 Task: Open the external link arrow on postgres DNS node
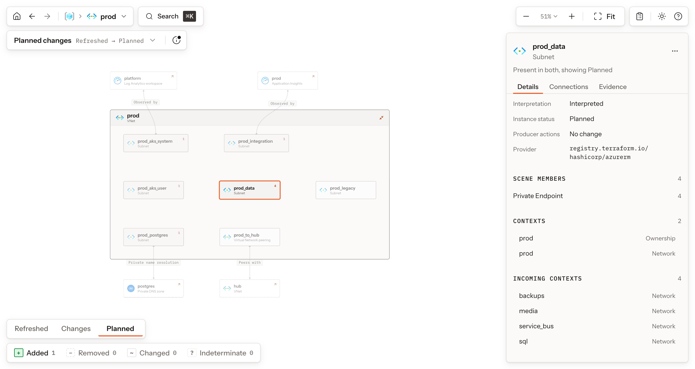(179, 284)
